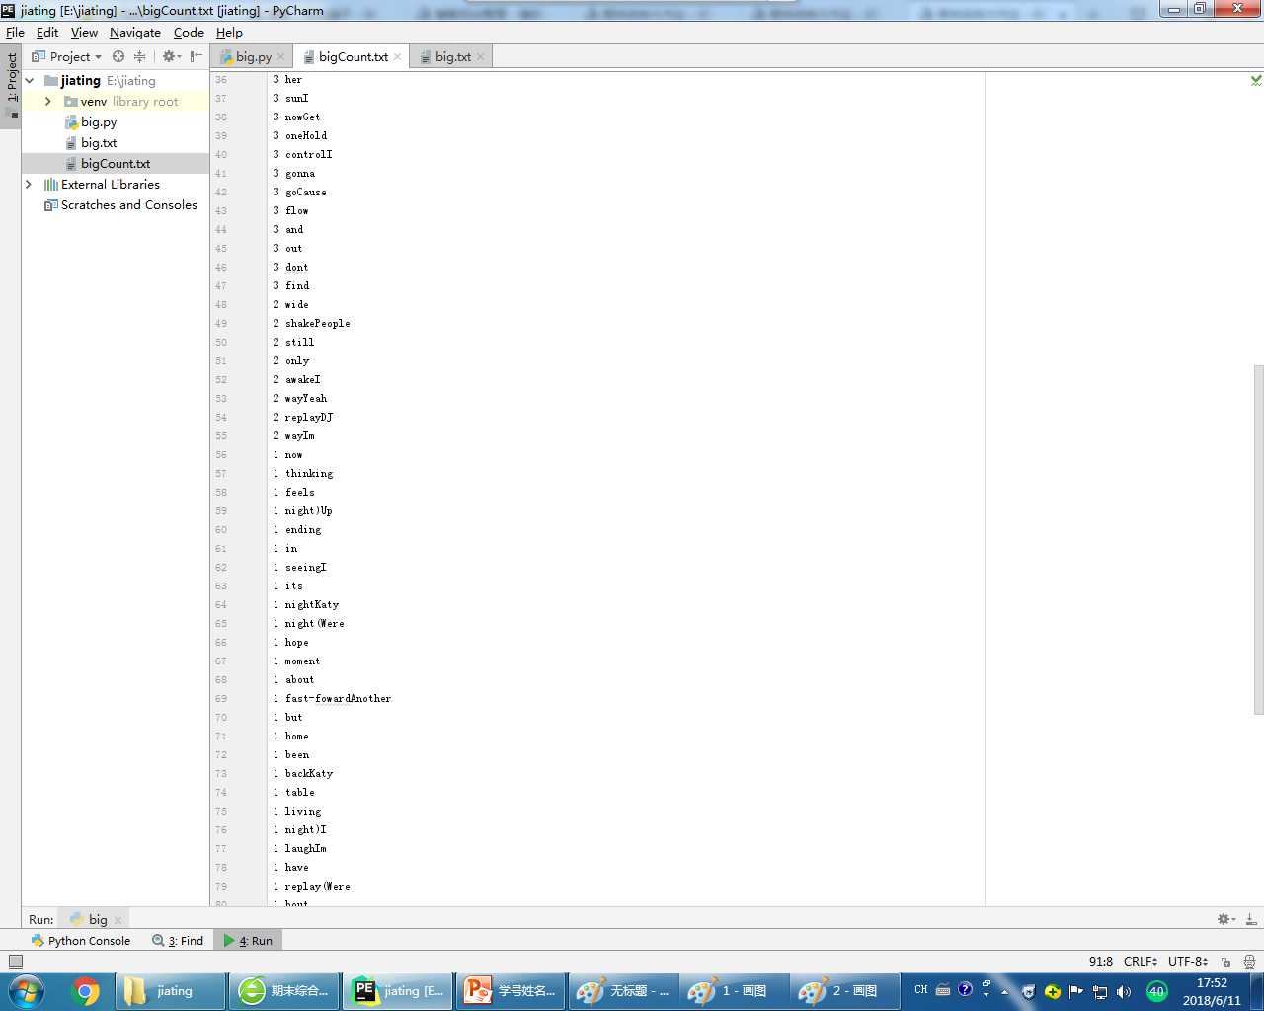Open the File menu
Screen dimensions: 1264x1011
coord(15,32)
